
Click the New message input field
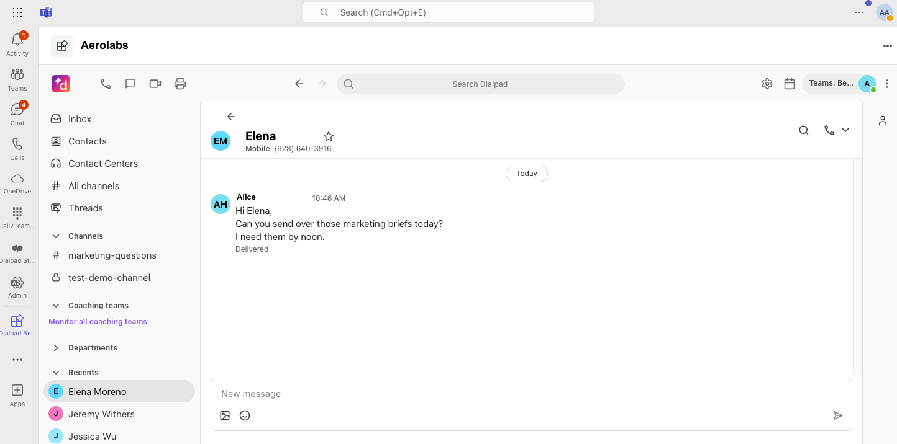point(531,394)
